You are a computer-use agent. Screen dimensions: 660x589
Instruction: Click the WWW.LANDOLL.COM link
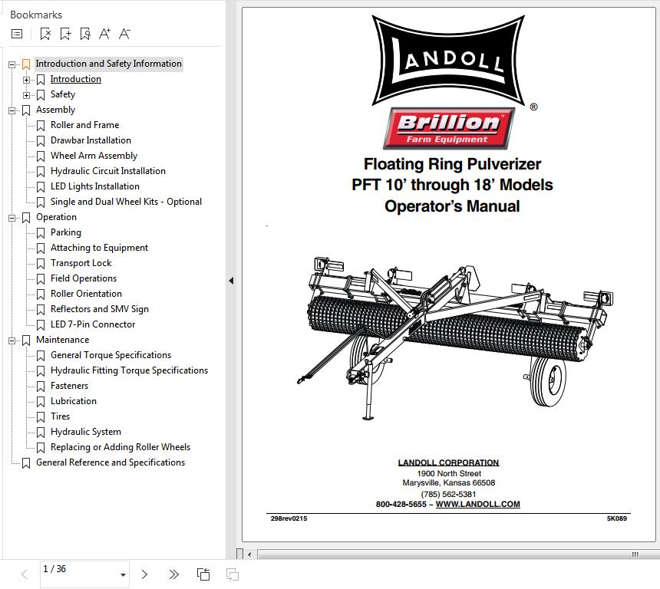coord(478,504)
